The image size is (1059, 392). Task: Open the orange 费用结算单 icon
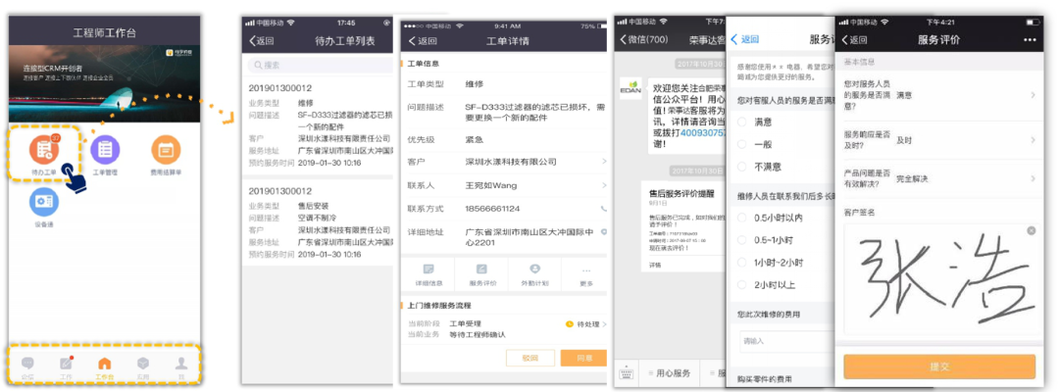(x=166, y=150)
